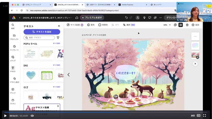Toggle the highlighted page grid view button
The width and height of the screenshot is (212, 119).
point(181,25)
